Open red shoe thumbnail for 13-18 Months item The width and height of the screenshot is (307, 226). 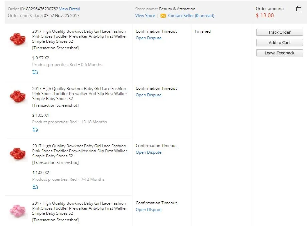[x=18, y=96]
